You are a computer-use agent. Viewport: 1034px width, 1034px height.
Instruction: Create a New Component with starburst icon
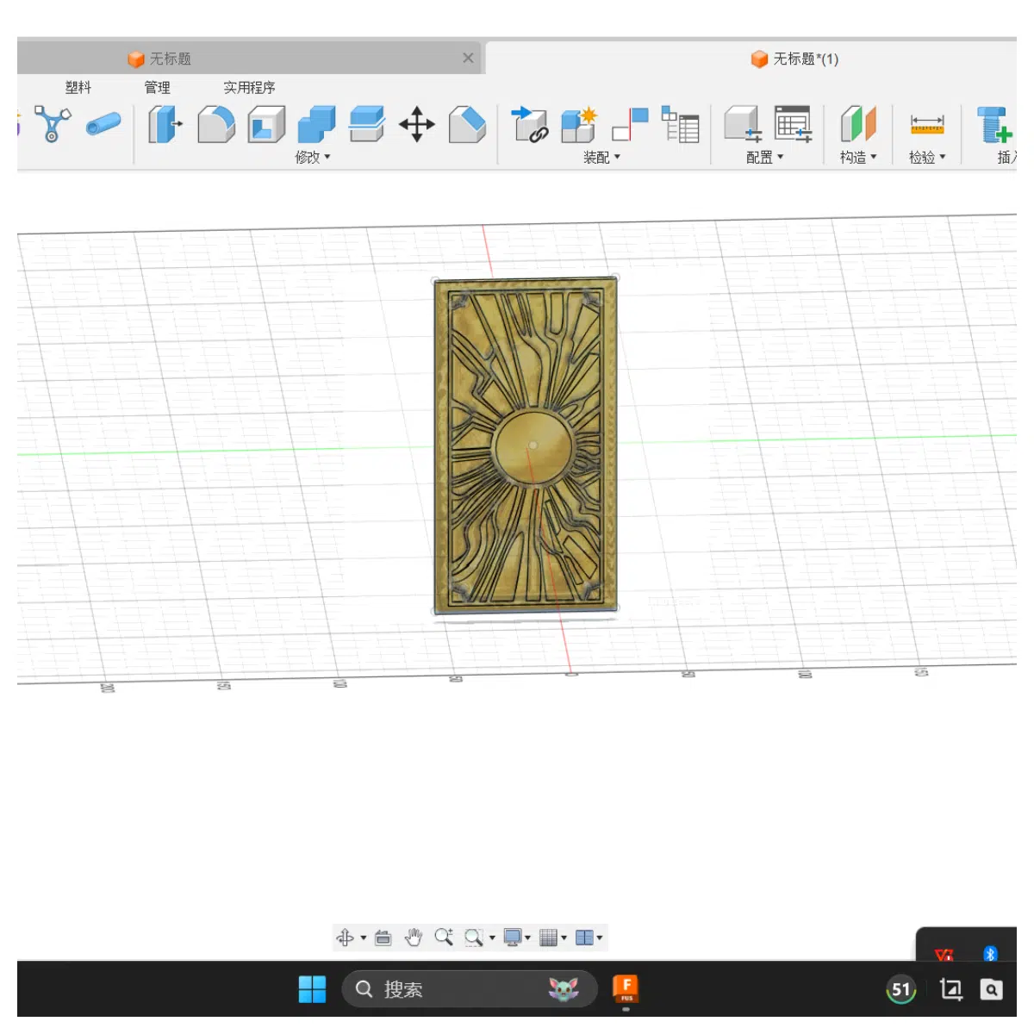coord(579,124)
